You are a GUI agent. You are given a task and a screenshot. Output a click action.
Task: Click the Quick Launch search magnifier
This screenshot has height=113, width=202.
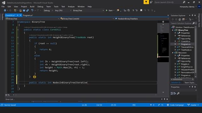184,2
